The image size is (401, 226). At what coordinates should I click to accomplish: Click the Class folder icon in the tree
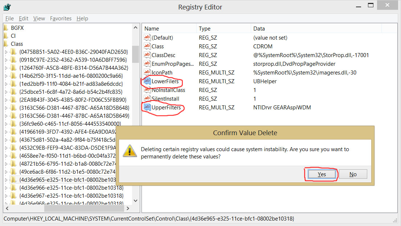coord(7,44)
